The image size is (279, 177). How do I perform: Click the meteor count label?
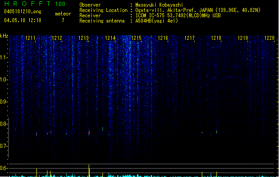click(63, 14)
